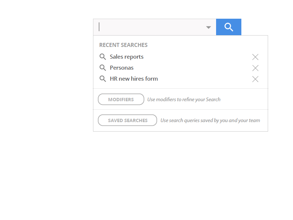Click the "Use modifiers to refine your Search" hint

coord(184,99)
